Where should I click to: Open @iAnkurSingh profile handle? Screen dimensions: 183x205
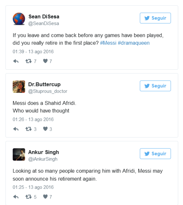43,159
